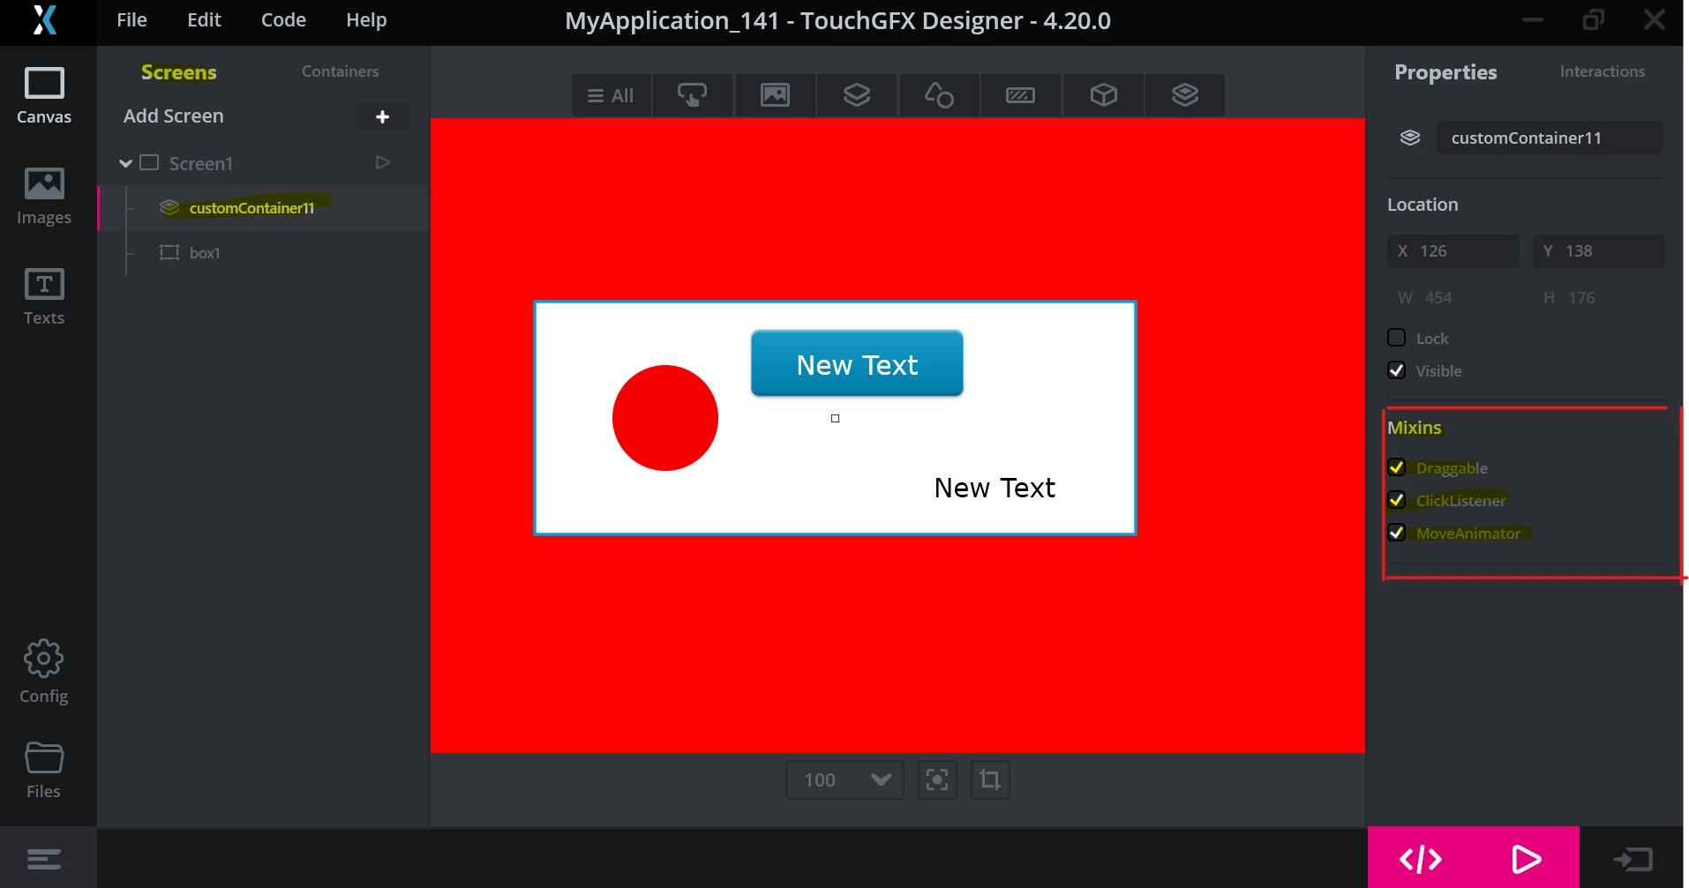This screenshot has height=888, width=1689.
Task: Click the red circle on canvas
Action: (x=665, y=418)
